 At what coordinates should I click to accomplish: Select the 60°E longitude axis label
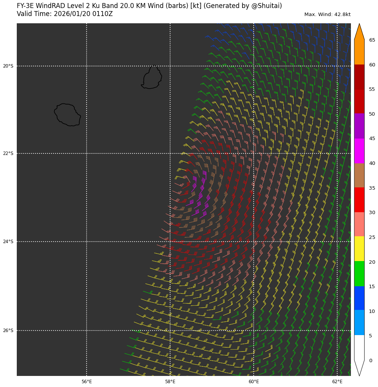click(x=254, y=382)
